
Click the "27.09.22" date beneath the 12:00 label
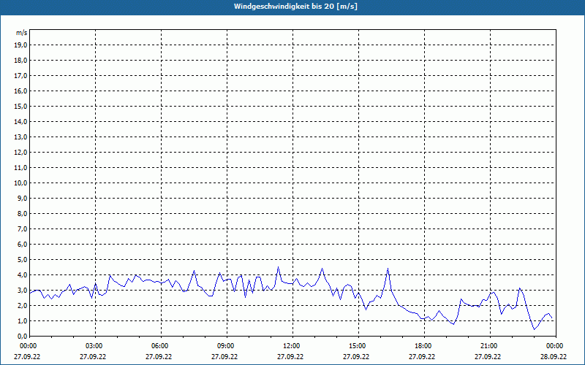tap(290, 356)
